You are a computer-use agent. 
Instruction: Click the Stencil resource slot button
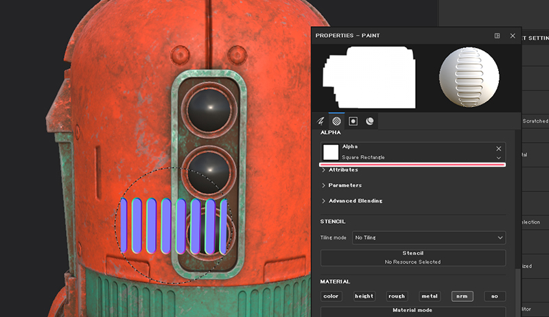(x=412, y=257)
